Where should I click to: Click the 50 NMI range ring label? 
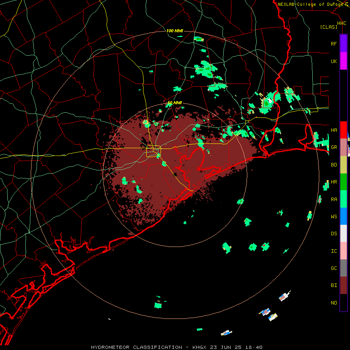175,103
